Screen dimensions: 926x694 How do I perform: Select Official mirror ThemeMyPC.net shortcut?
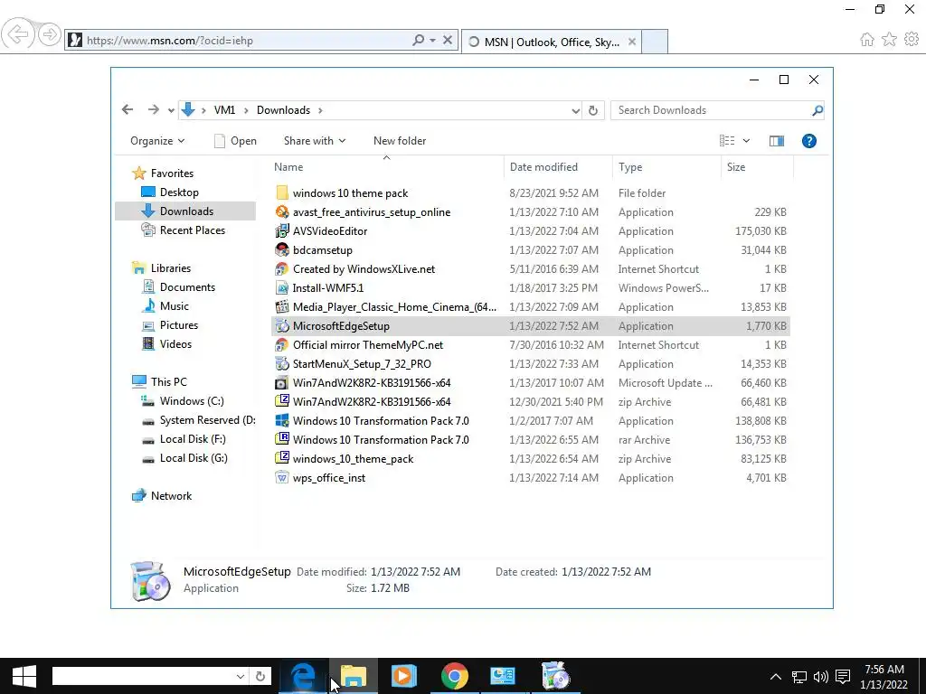368,344
